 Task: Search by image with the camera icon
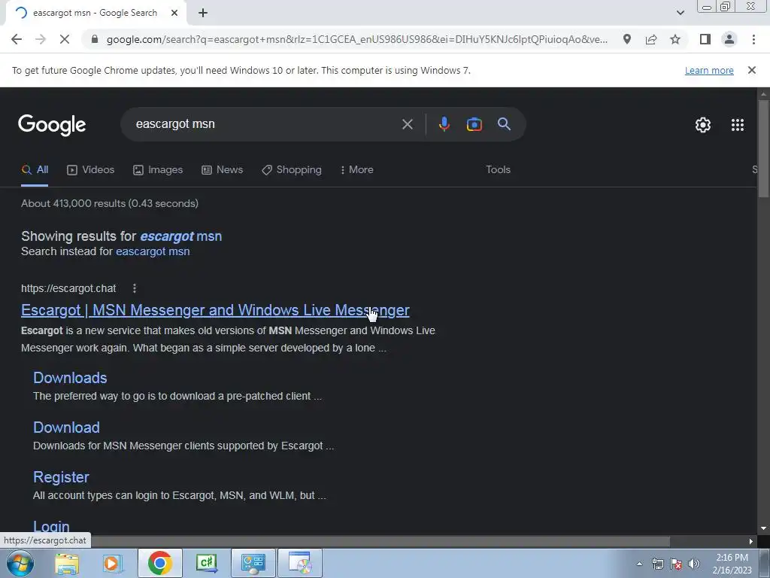click(474, 124)
